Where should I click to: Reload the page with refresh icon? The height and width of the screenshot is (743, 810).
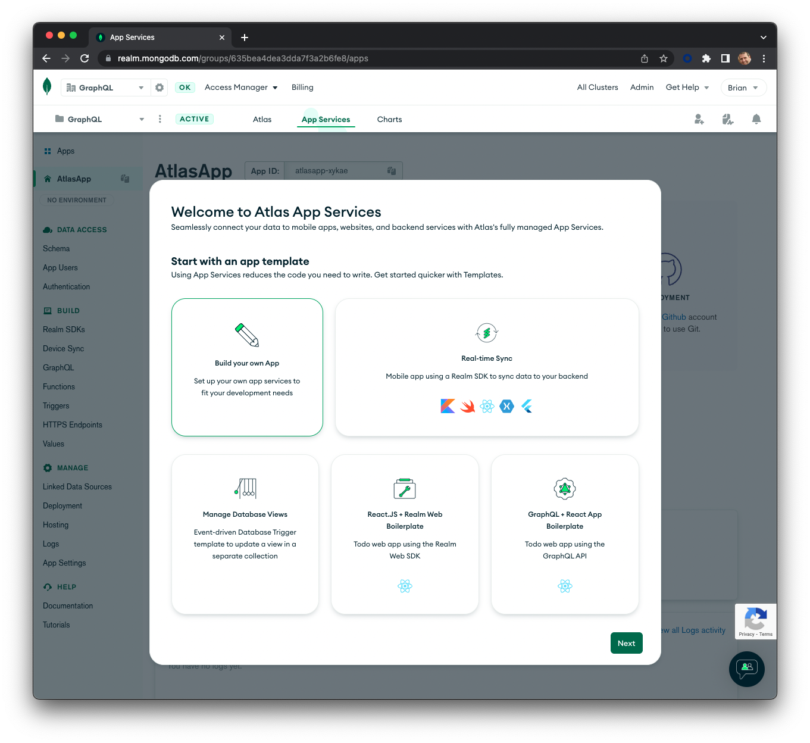85,58
